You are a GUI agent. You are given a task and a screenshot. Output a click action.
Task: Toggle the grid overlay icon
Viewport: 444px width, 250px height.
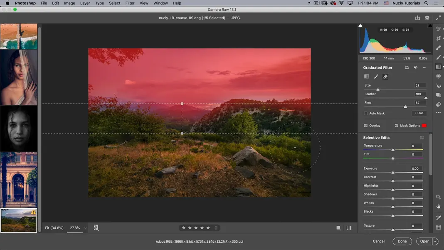click(x=438, y=227)
